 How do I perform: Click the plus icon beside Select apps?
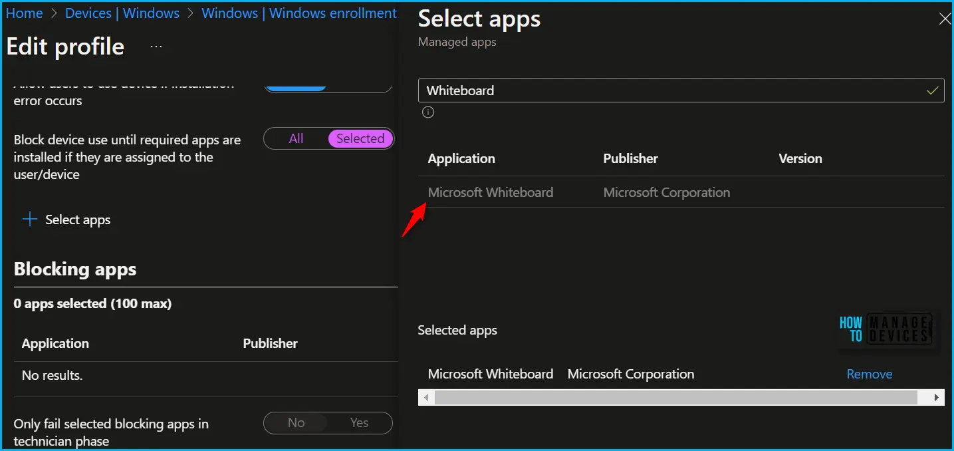30,220
